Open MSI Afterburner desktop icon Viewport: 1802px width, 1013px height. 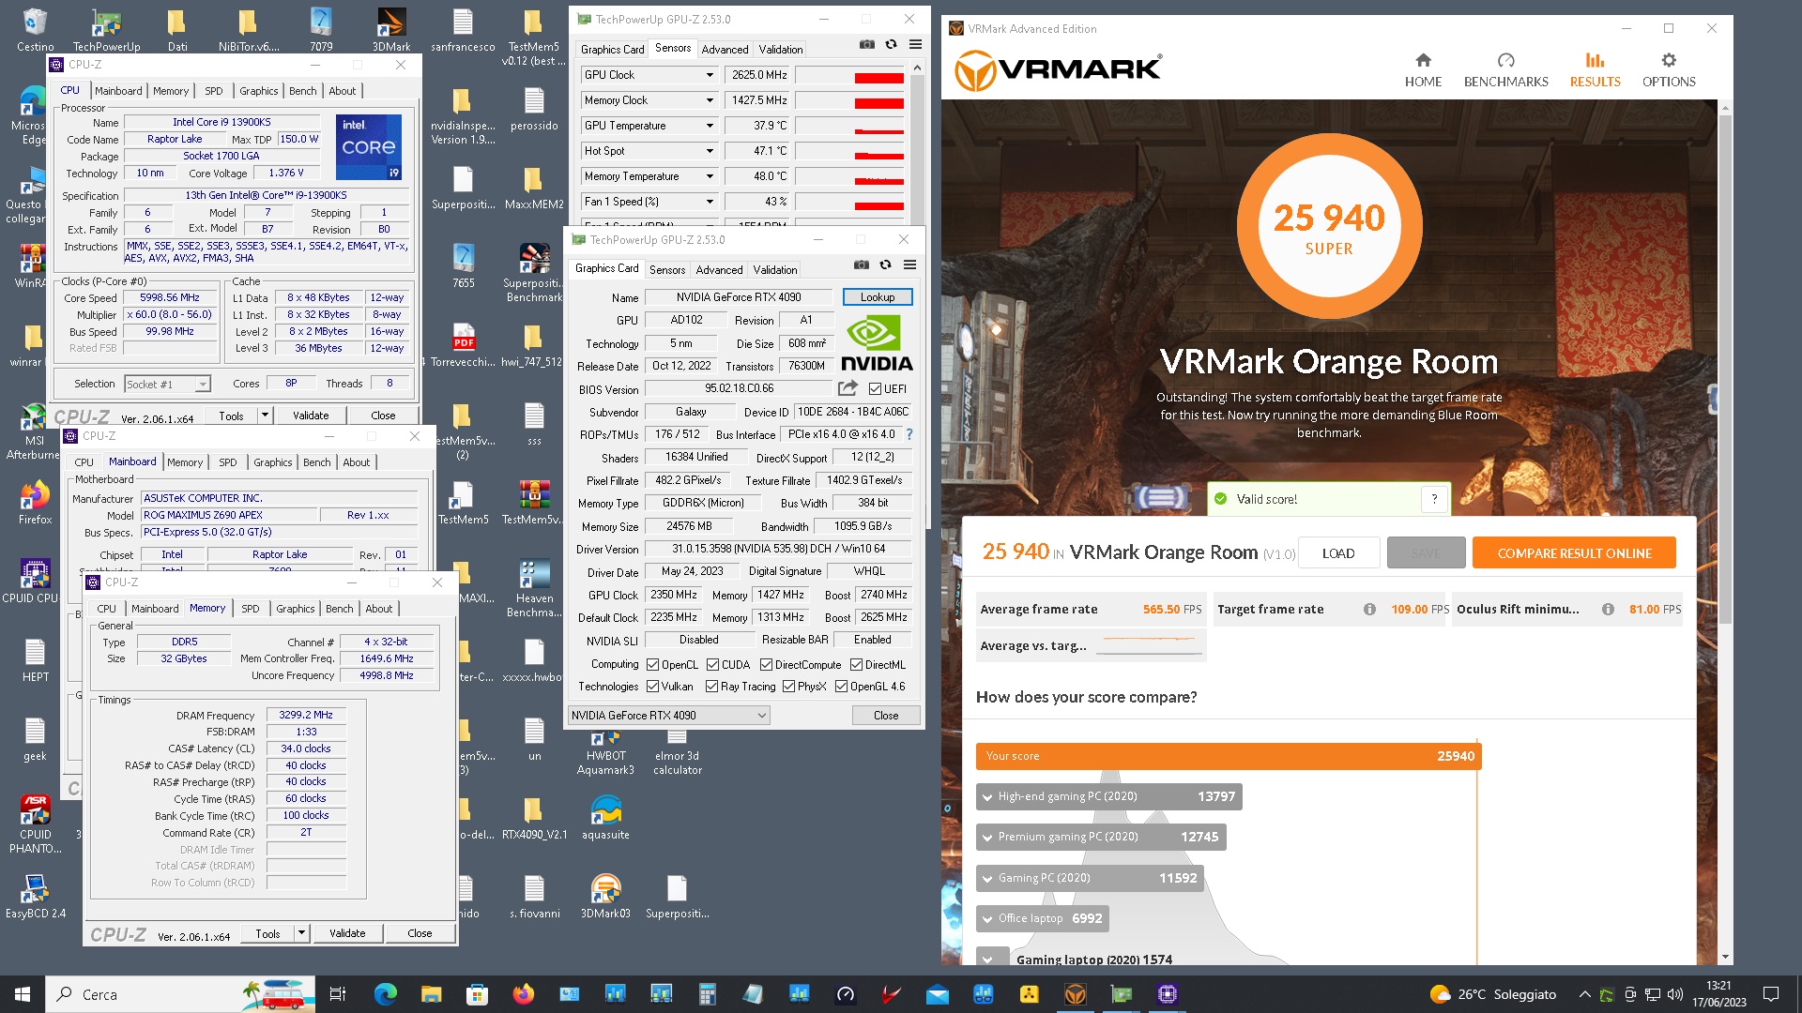(x=35, y=431)
